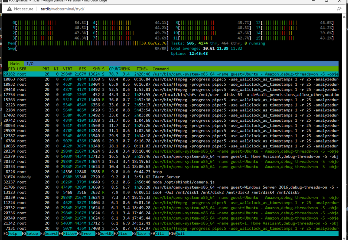Select the htop process row PID 8226

click(x=171, y=172)
